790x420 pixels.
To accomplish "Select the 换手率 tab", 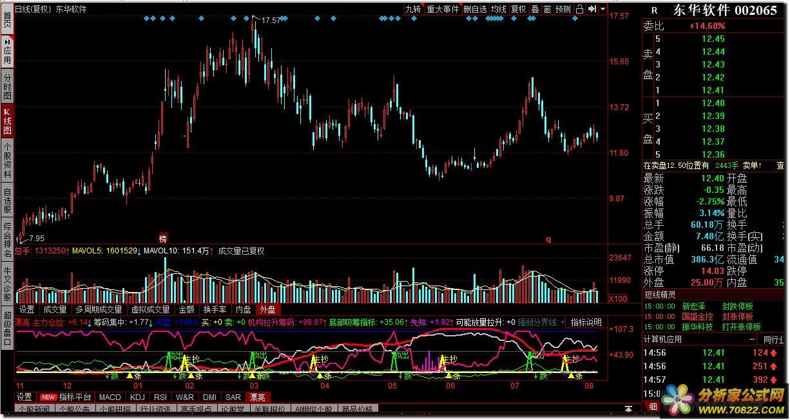I will click(x=215, y=309).
